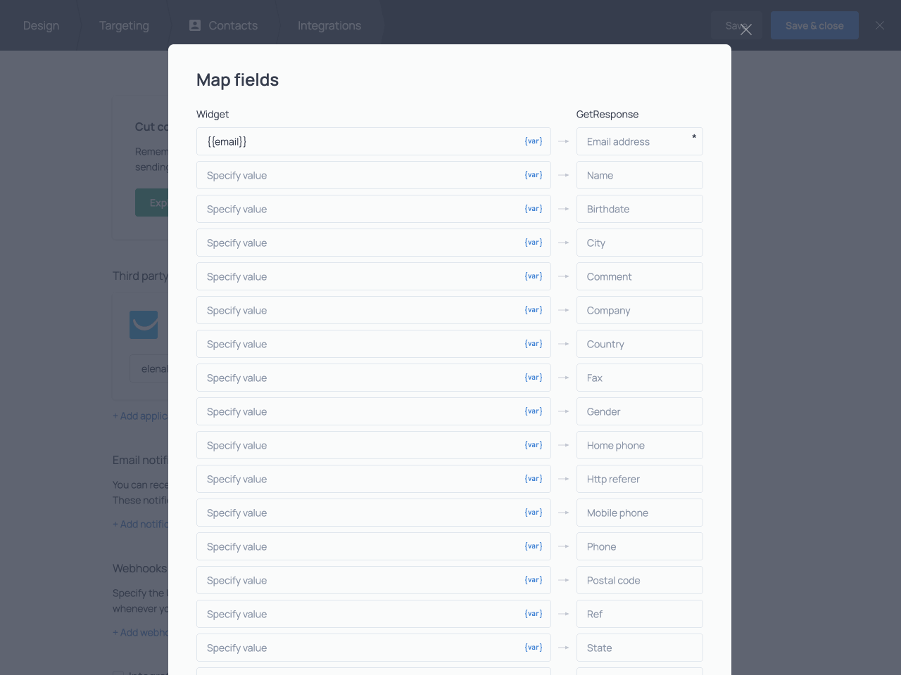The image size is (901, 675).
Task: Click the {var} icon beside City
Action: click(533, 243)
